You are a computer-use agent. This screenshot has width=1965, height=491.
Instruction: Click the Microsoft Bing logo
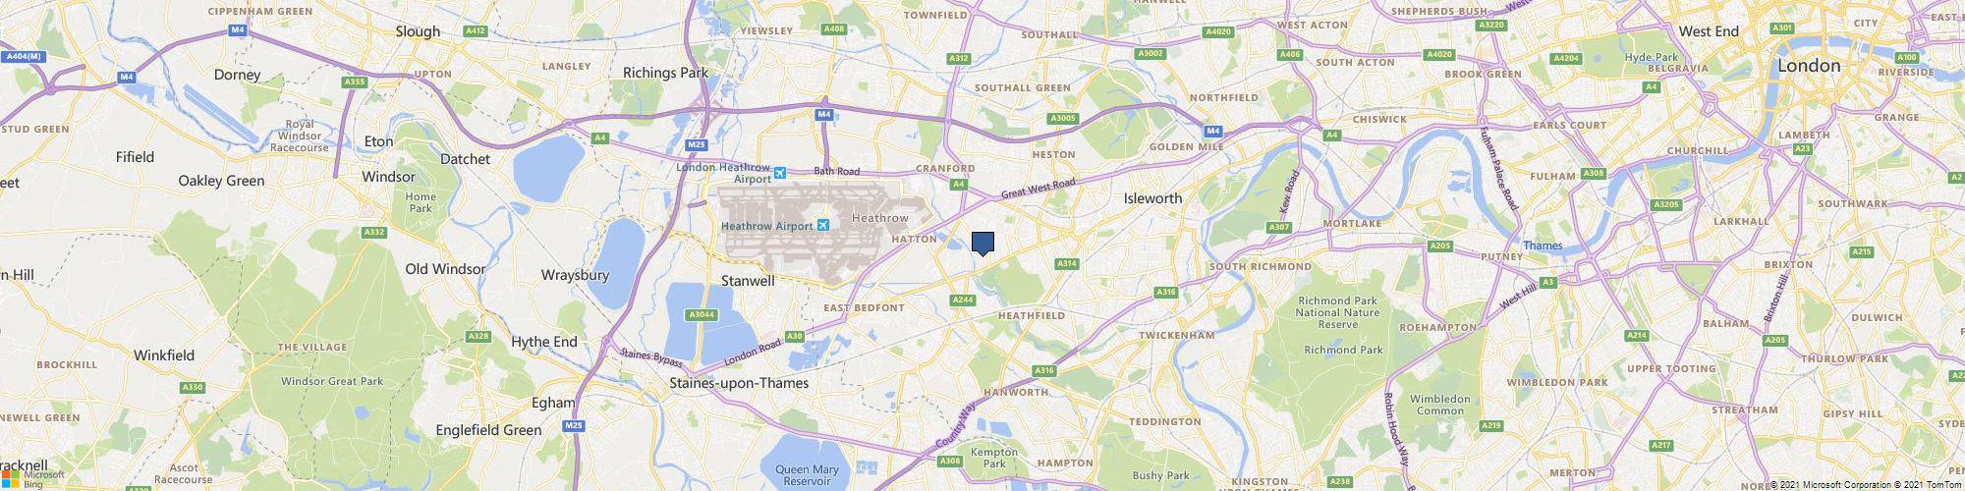[32, 477]
